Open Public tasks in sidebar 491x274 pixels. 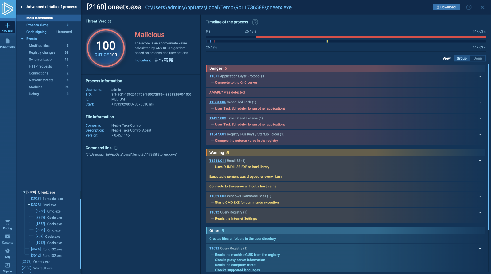(7, 43)
